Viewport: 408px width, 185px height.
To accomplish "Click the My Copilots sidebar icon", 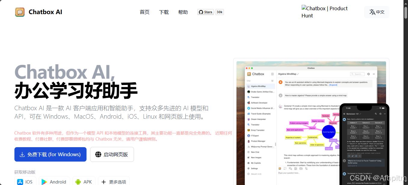I will [248, 163].
